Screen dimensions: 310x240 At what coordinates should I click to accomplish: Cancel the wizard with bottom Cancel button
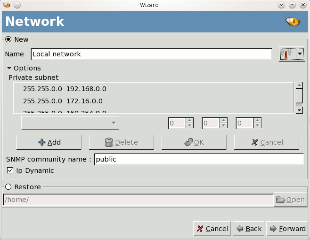212,229
